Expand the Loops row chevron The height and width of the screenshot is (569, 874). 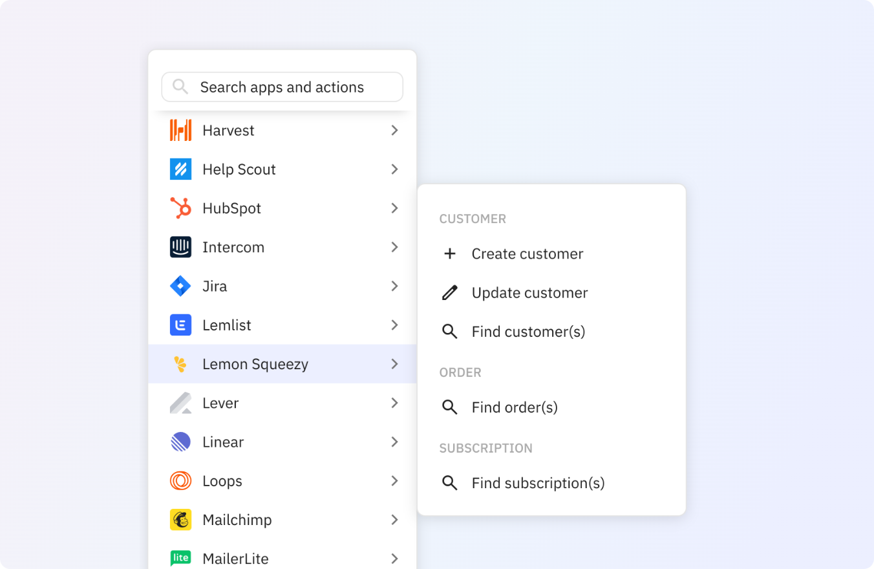[394, 481]
